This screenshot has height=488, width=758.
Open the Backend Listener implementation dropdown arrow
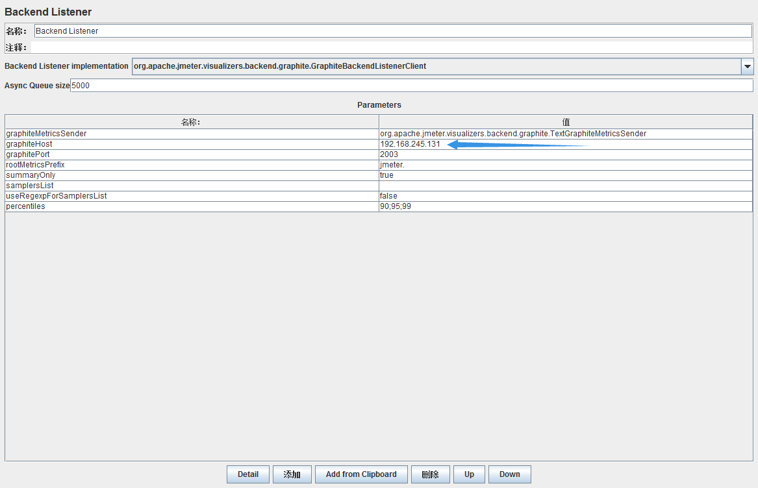click(x=747, y=67)
